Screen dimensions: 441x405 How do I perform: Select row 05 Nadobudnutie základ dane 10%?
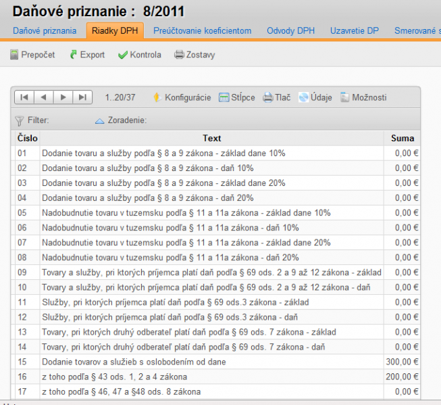(215, 213)
